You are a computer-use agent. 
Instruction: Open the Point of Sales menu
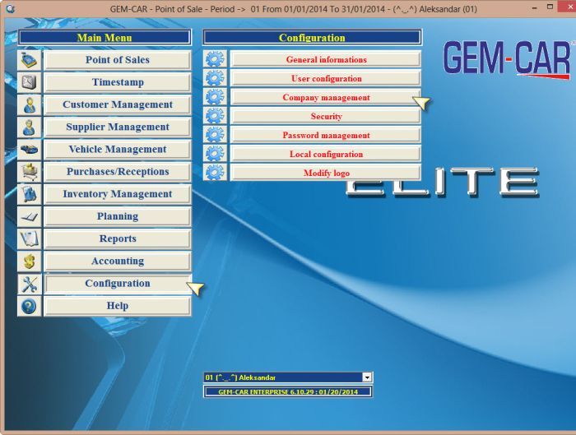click(x=118, y=60)
